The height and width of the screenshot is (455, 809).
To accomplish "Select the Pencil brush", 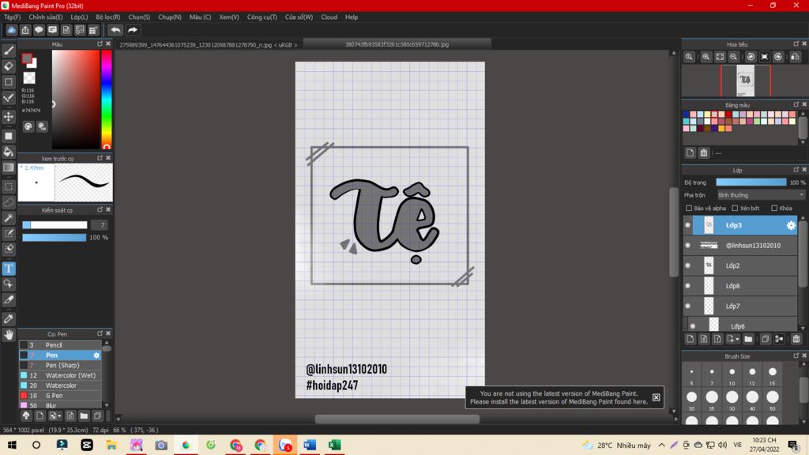I will tap(60, 344).
